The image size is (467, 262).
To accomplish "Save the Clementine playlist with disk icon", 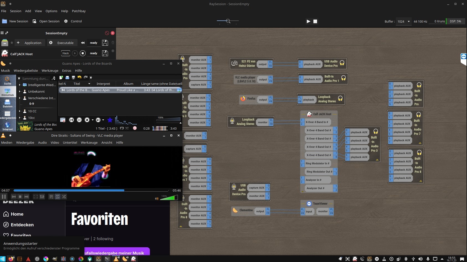I will pyautogui.click(x=73, y=78).
